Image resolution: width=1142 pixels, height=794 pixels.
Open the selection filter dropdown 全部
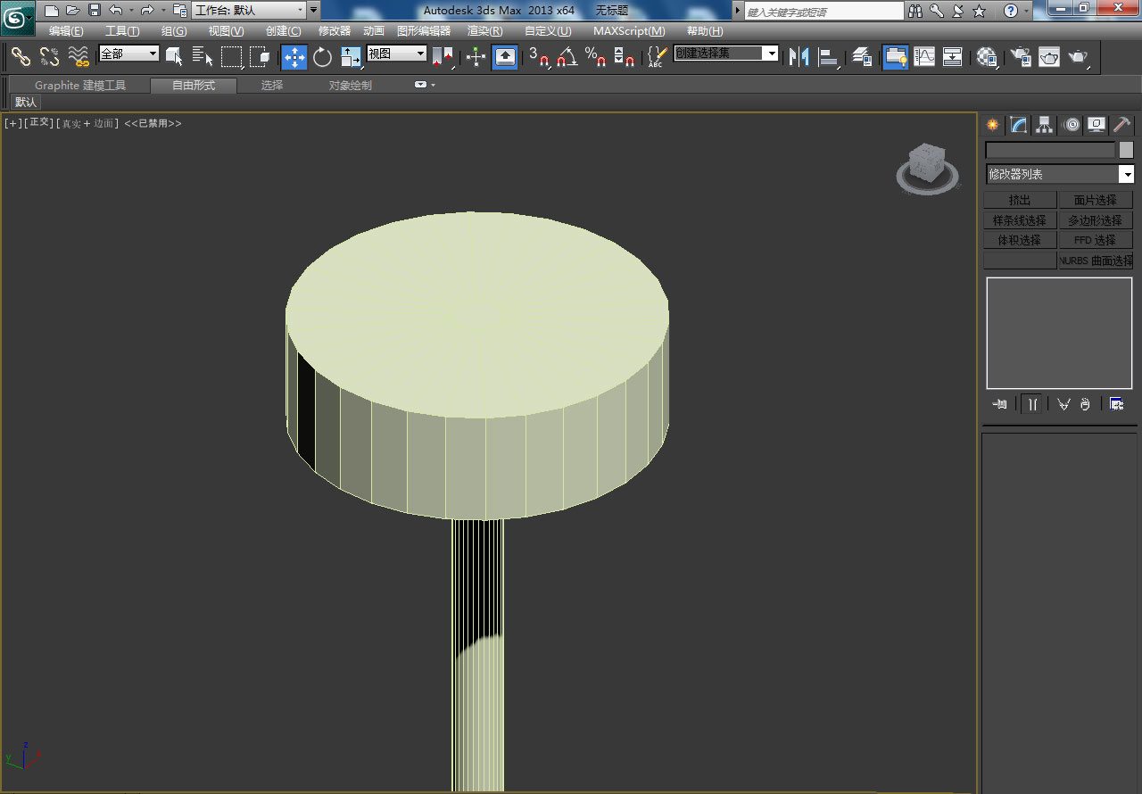pyautogui.click(x=128, y=54)
